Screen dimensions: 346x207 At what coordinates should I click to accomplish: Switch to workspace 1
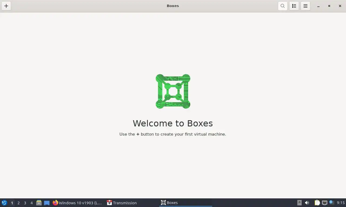[x=12, y=203]
